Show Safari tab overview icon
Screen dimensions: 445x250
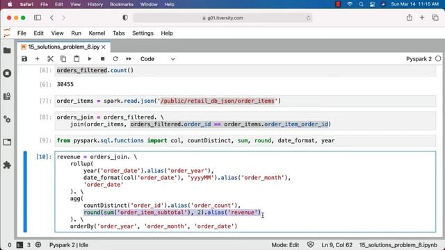tap(435, 17)
